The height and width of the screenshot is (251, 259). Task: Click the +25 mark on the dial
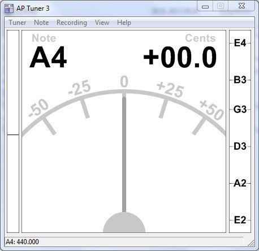170,89
